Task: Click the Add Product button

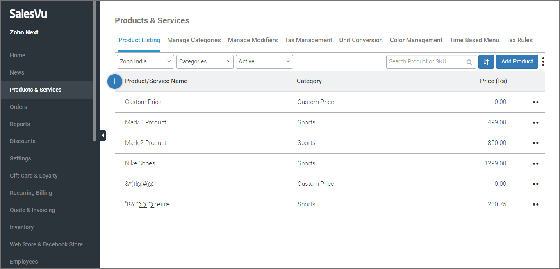Action: [517, 62]
